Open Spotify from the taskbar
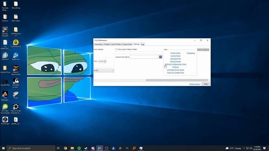Screen dimensions: 269x151 click(x=79, y=148)
